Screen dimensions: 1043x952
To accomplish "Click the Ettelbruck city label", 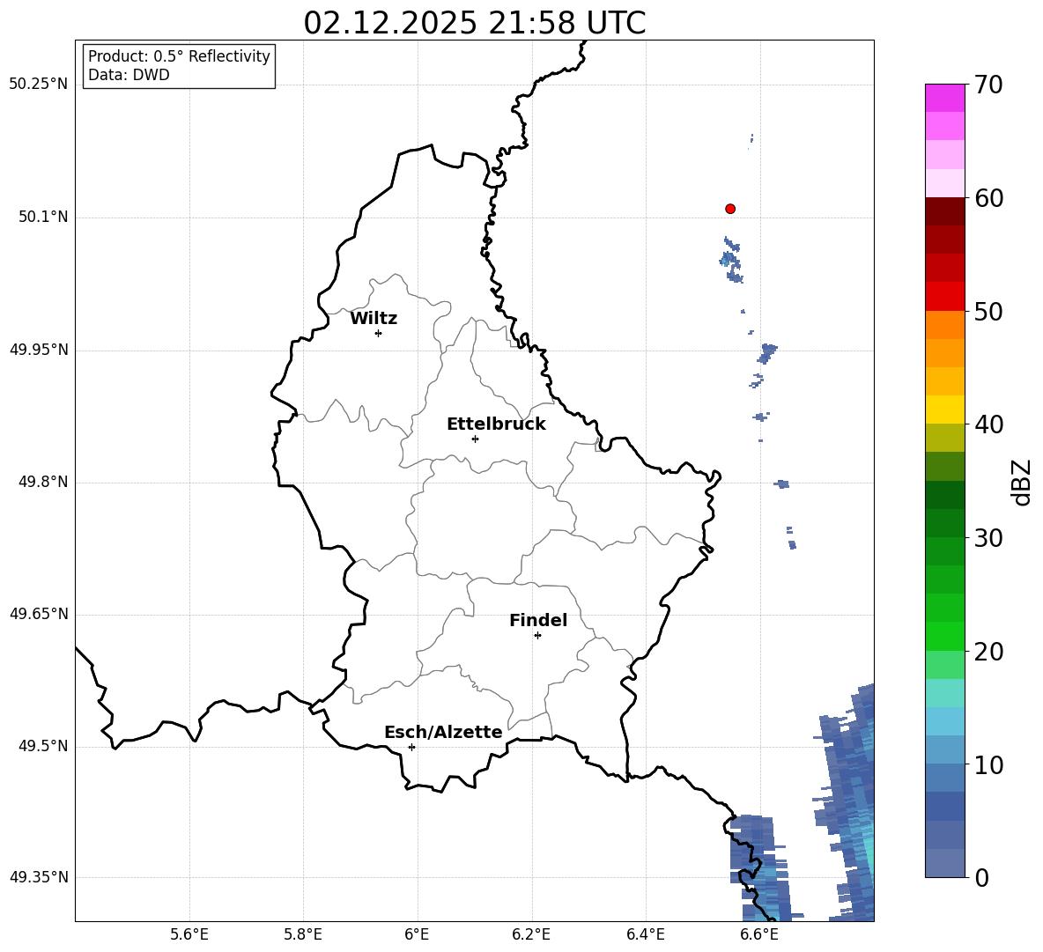I will pos(496,424).
